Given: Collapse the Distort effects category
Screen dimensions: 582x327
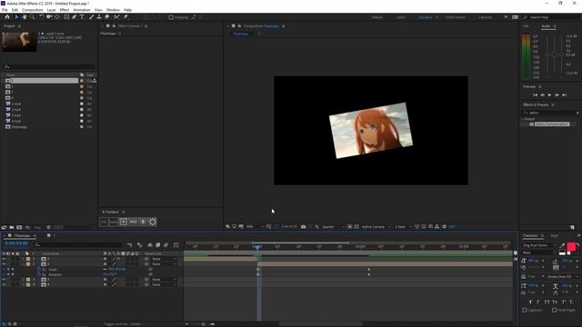Looking at the screenshot, I should pos(523,119).
